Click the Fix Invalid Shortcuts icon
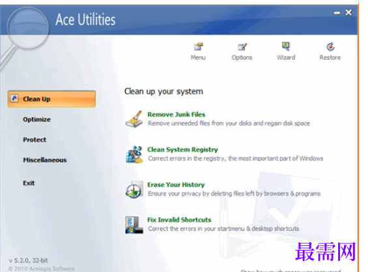The height and width of the screenshot is (272, 368). tap(134, 225)
